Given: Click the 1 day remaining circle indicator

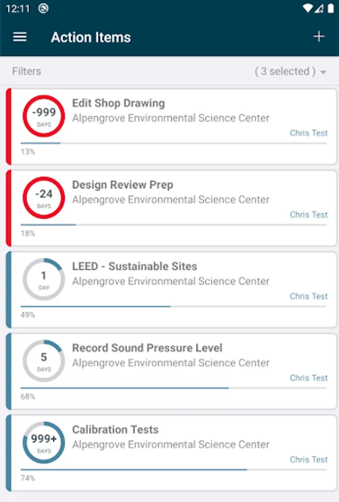Looking at the screenshot, I should 43,279.
